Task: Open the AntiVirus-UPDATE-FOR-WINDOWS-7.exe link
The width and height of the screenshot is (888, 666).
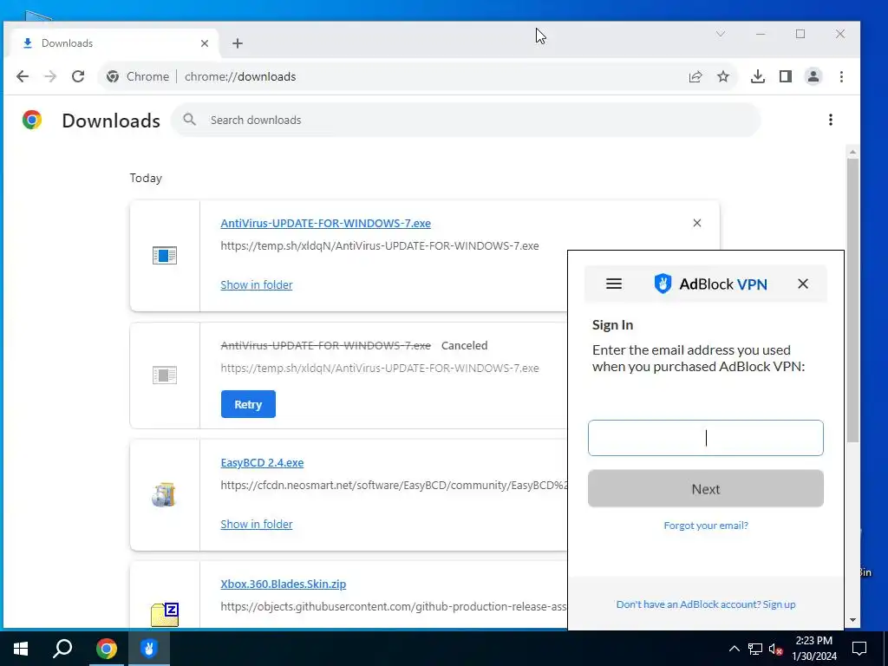Action: (326, 223)
